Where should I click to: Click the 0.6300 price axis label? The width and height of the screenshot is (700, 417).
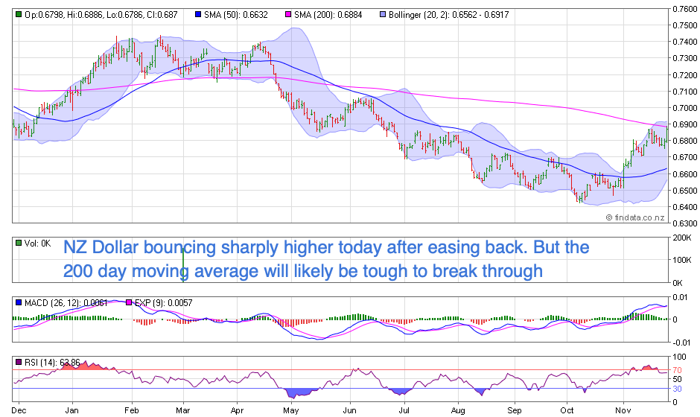(x=685, y=223)
